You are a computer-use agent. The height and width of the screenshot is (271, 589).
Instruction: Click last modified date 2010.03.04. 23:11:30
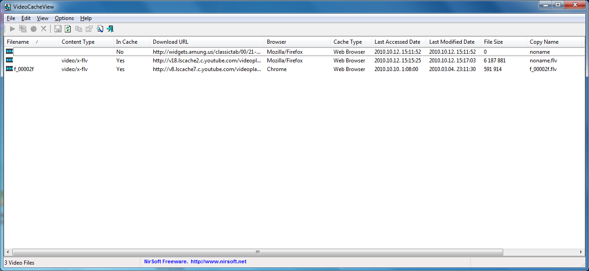pos(452,69)
